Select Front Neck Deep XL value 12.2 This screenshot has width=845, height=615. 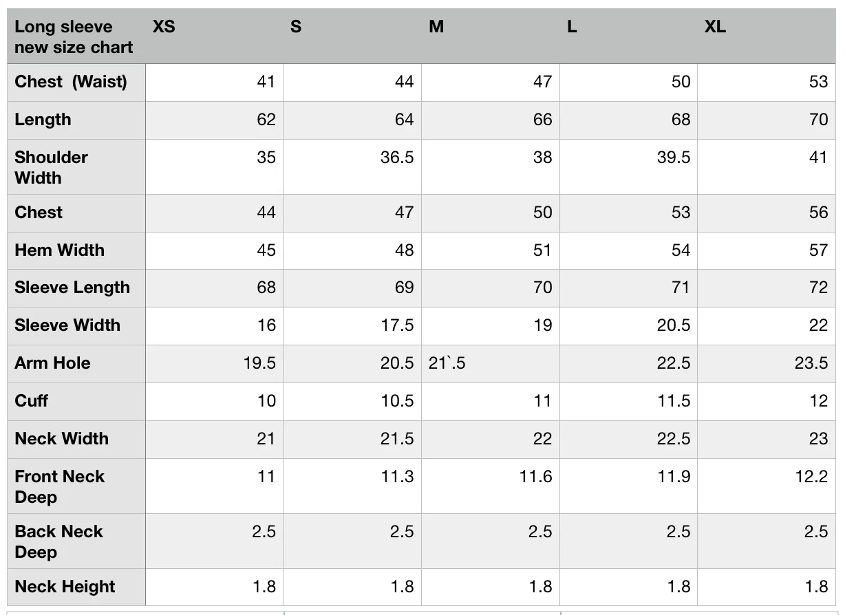767,486
